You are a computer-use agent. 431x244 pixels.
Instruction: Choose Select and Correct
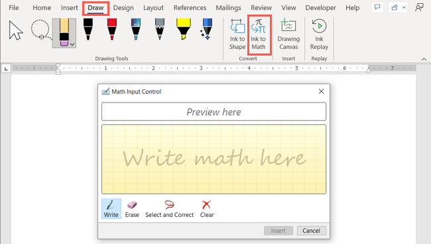click(169, 209)
